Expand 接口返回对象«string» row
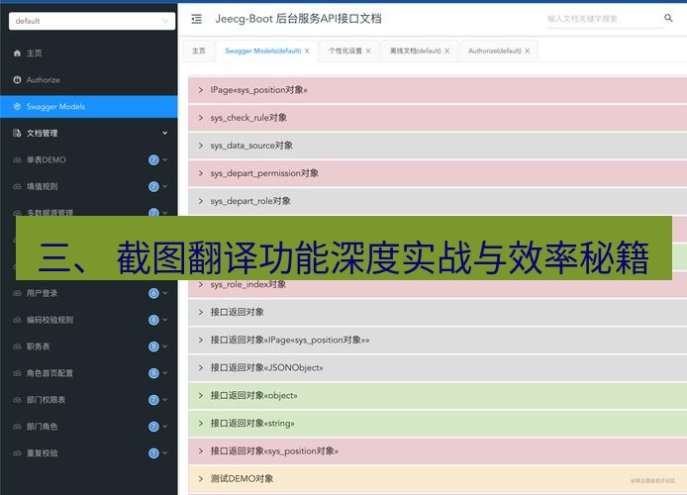 point(438,424)
